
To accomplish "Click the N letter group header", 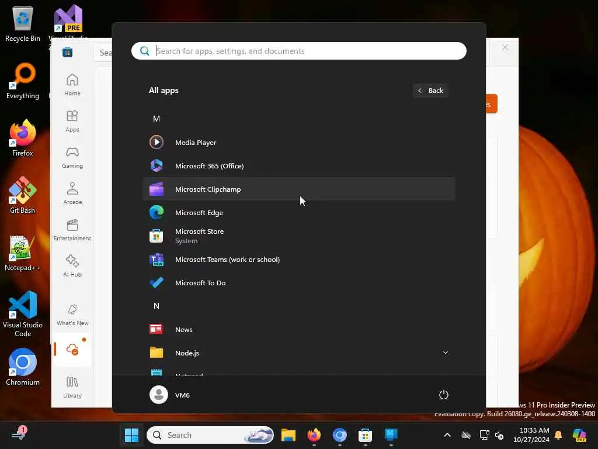I will [x=157, y=306].
